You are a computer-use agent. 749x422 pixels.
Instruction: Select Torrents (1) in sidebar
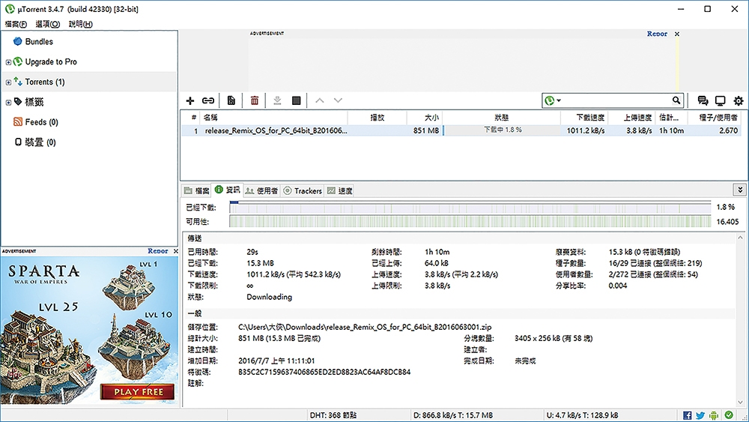[x=44, y=82]
